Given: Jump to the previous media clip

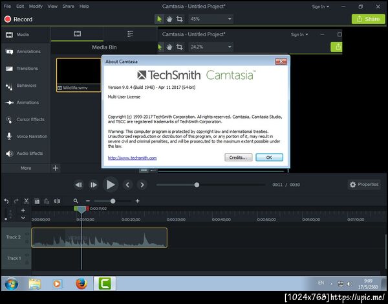Looking at the screenshot, I should coord(127,185).
